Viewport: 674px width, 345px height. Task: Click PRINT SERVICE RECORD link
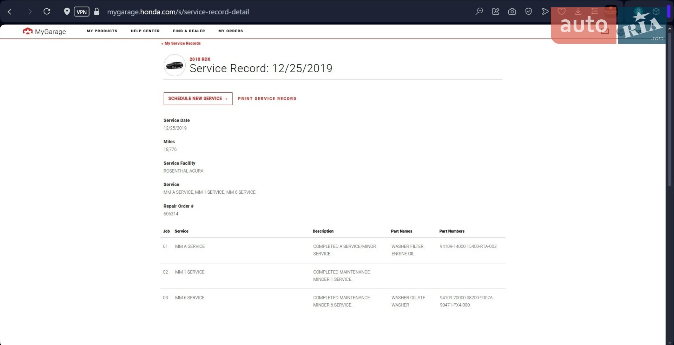pyautogui.click(x=267, y=99)
